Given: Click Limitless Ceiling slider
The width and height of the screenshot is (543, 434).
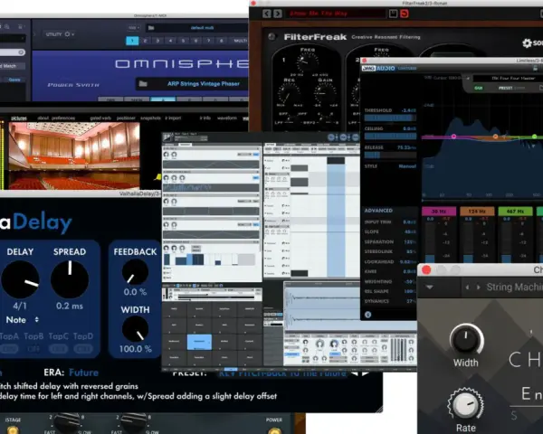Looking at the screenshot, I should (x=390, y=136).
